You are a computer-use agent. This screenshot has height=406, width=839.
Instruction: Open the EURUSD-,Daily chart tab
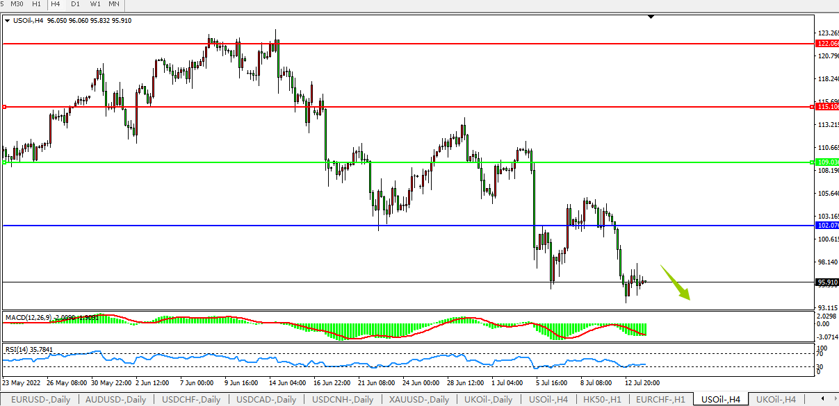40,400
